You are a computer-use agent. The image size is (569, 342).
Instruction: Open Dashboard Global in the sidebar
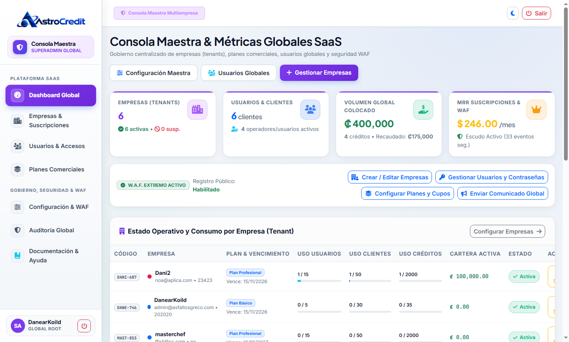(51, 95)
